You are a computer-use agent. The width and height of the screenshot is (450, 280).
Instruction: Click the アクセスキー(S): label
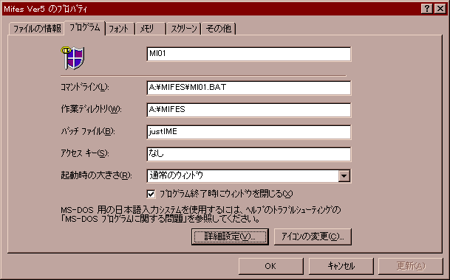(85, 153)
